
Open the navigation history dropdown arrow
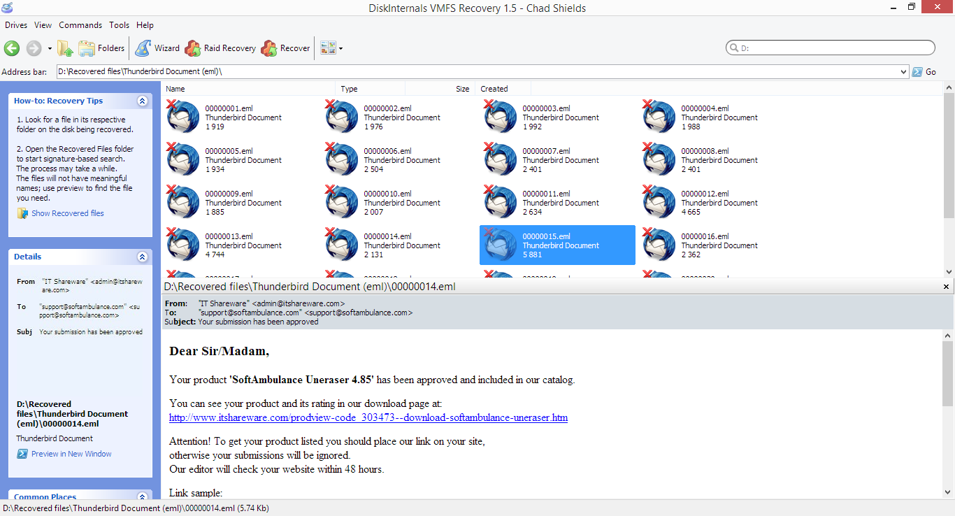tap(50, 49)
